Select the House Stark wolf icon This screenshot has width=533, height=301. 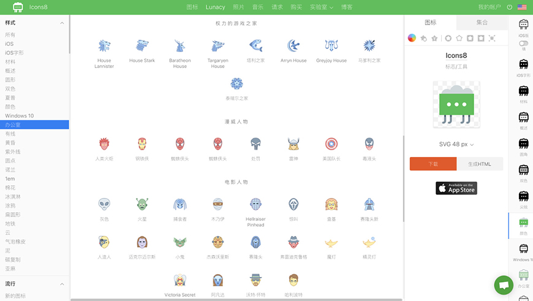pos(142,45)
